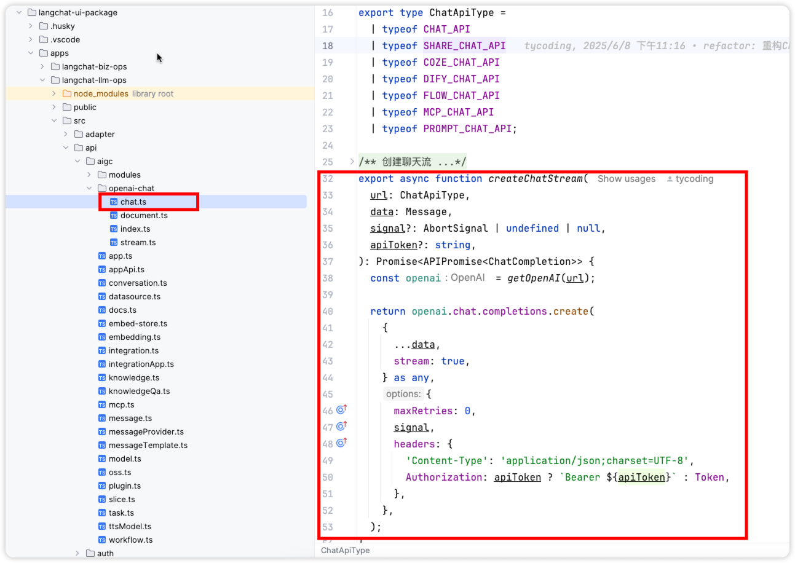Click the options parameter hint on line 45
This screenshot has width=795, height=563.
coord(403,394)
